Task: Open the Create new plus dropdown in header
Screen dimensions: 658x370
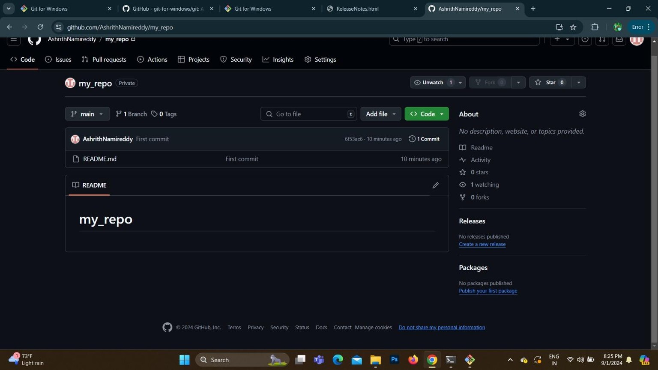Action: 562,39
